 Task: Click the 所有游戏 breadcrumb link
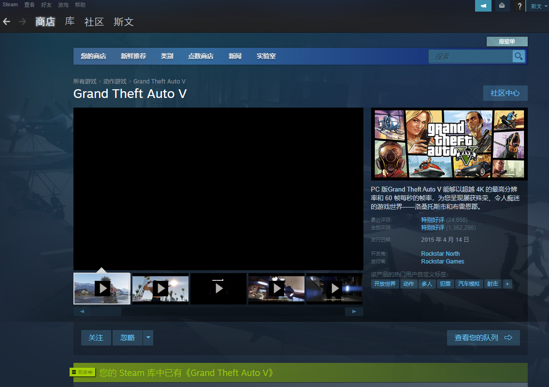[x=85, y=82]
